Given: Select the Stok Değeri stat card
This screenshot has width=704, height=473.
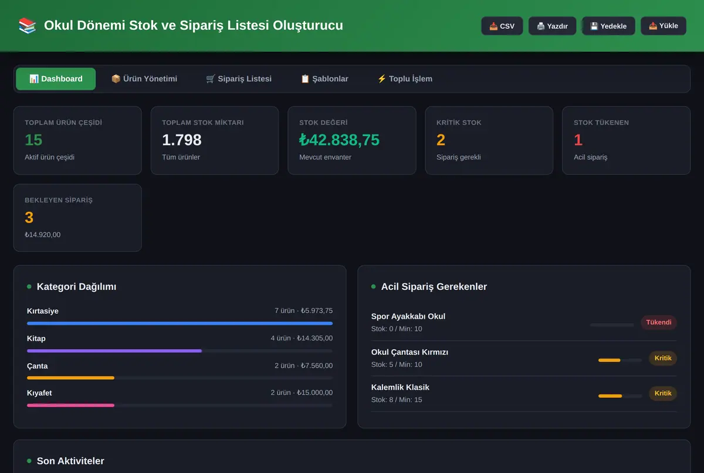Looking at the screenshot, I should tap(352, 140).
